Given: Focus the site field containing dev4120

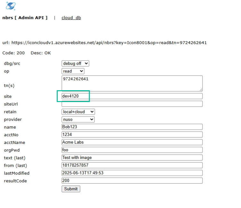Looking at the screenshot, I should point(132,96).
